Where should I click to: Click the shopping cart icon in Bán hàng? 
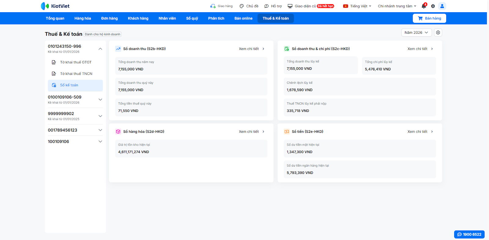[x=420, y=18]
